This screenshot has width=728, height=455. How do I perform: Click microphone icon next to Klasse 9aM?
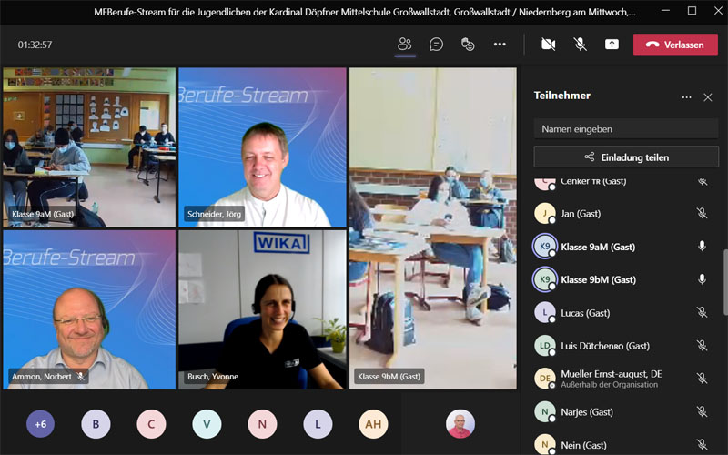click(x=702, y=247)
